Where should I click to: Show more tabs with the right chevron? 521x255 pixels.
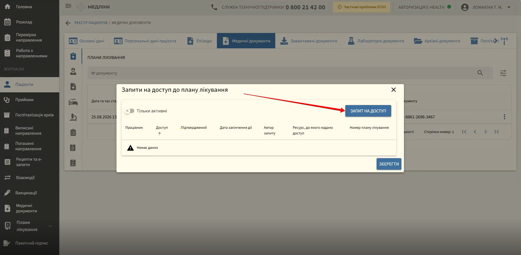pyautogui.click(x=496, y=41)
